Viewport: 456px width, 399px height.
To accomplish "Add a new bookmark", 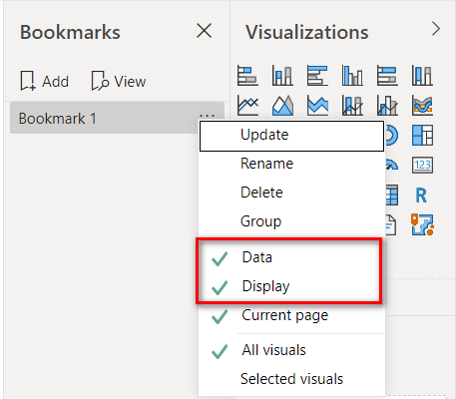I will [x=44, y=81].
